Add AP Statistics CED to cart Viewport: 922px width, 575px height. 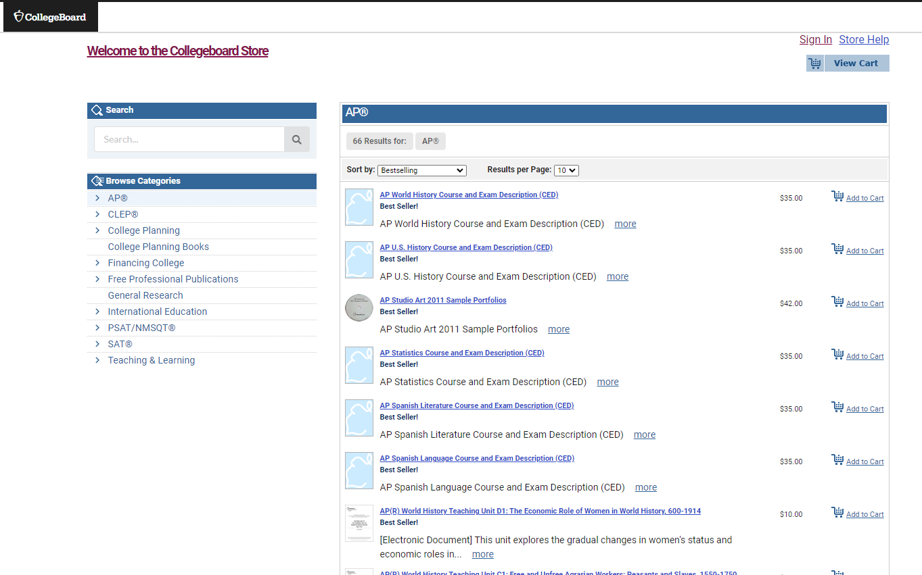865,356
